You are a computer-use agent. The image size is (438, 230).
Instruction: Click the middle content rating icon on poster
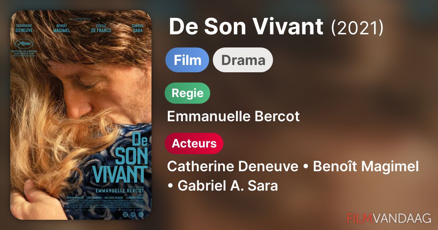coord(133,214)
